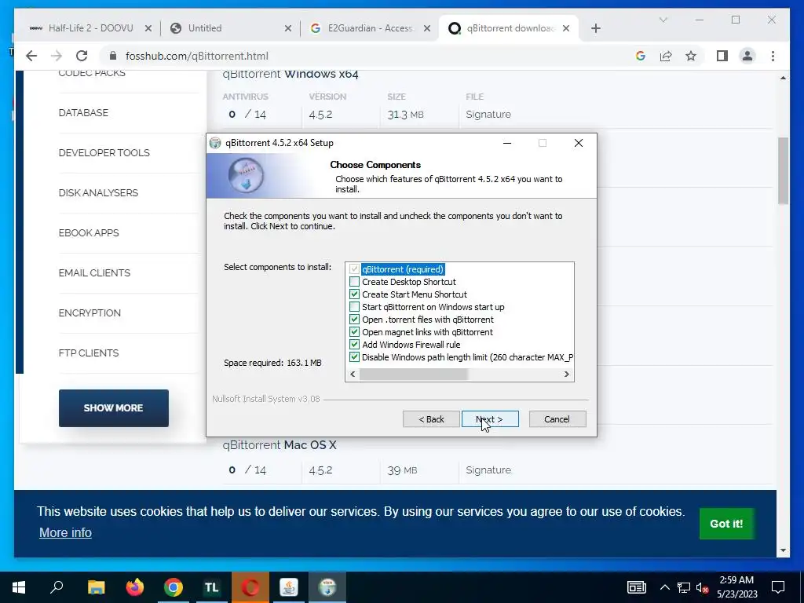Open the browser side panel icon
The height and width of the screenshot is (603, 804).
coord(722,56)
